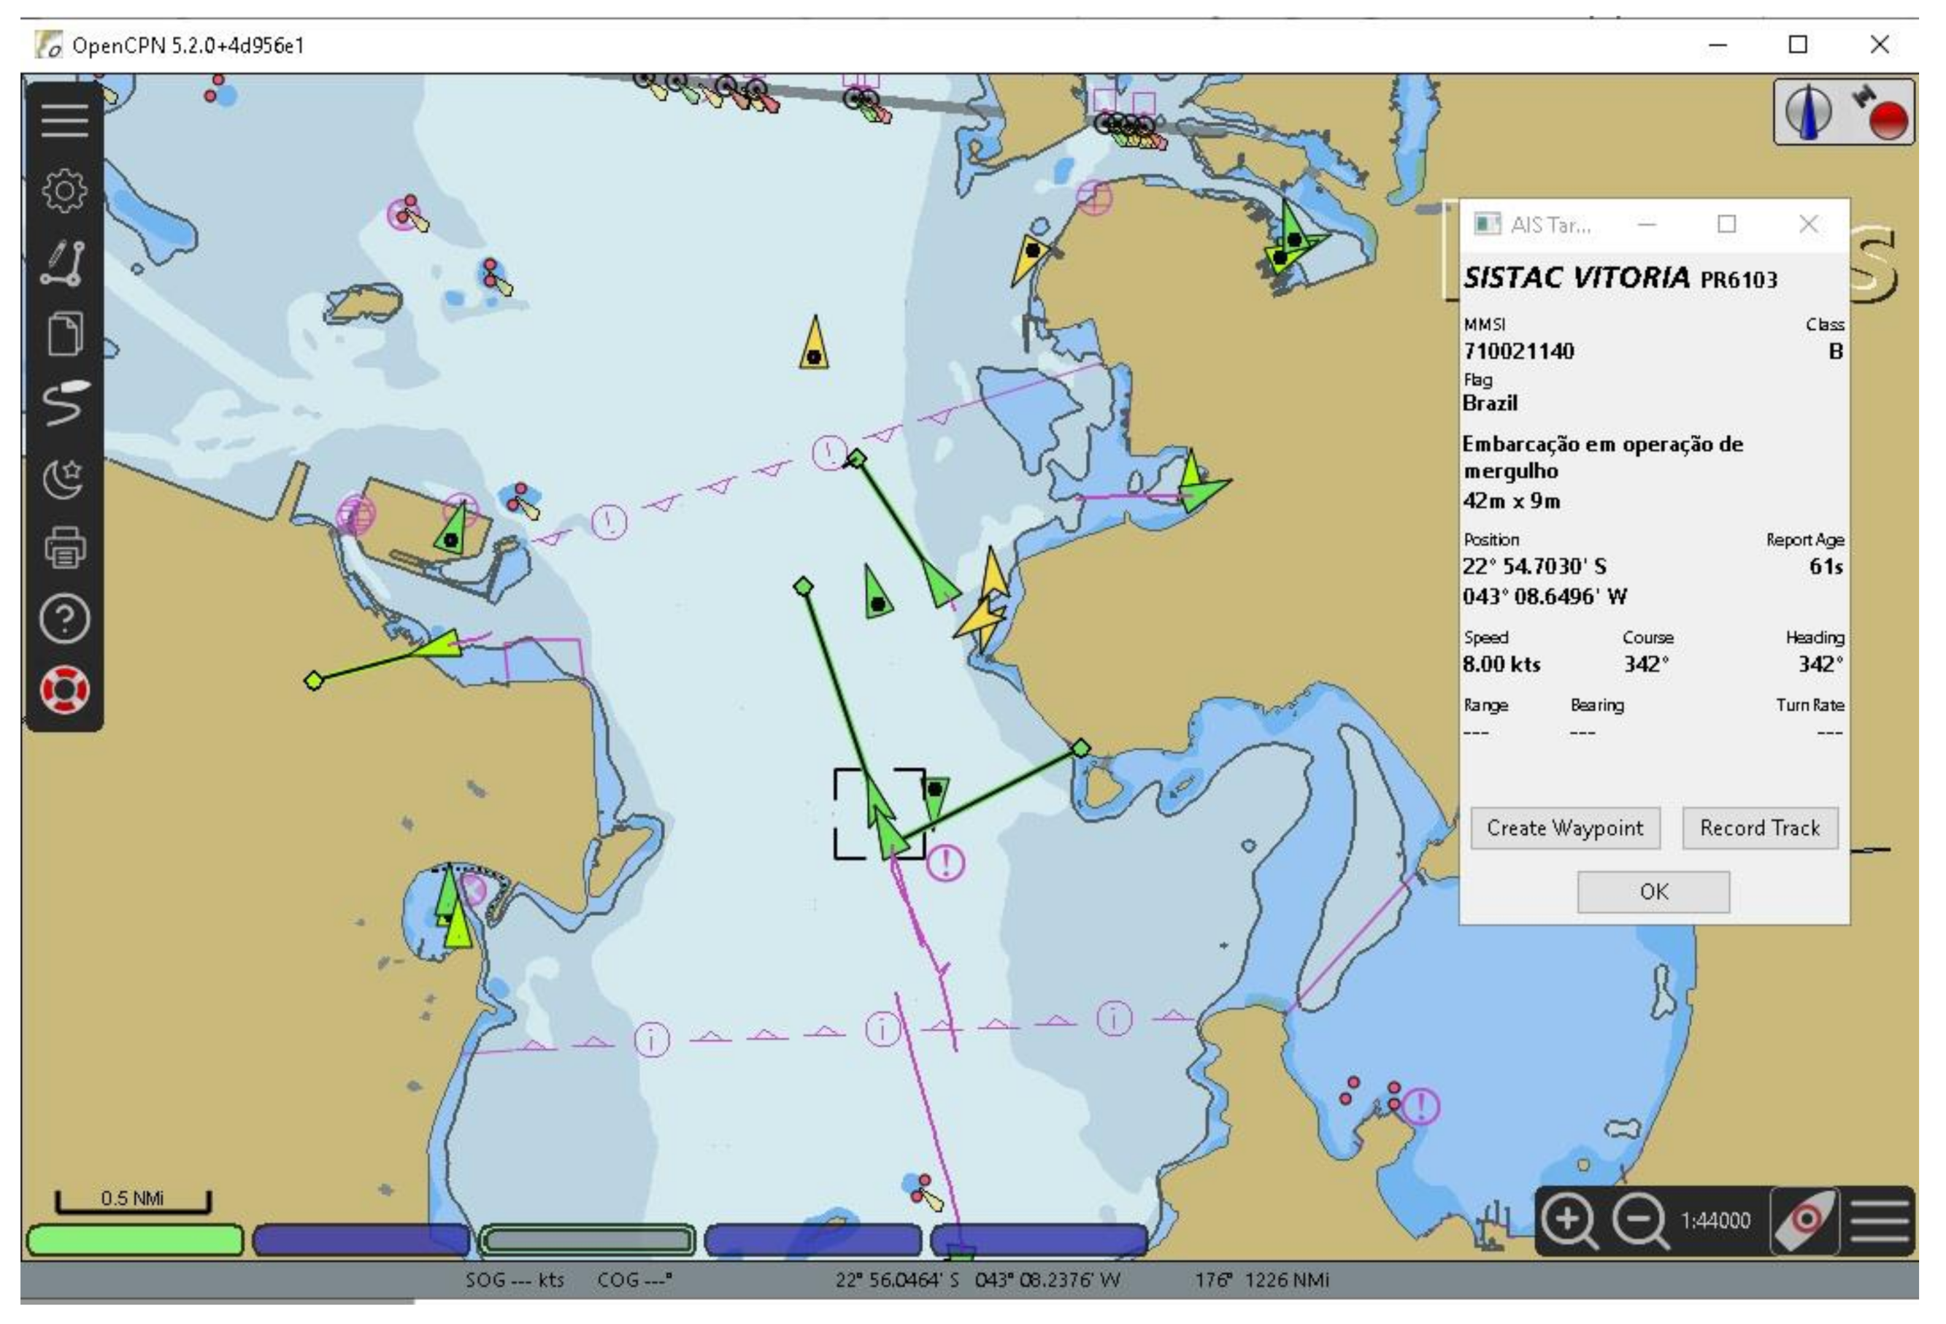Select the Create Route tool

[64, 263]
